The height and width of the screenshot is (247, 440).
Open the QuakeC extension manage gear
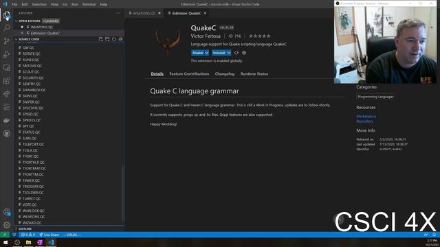[x=244, y=53]
